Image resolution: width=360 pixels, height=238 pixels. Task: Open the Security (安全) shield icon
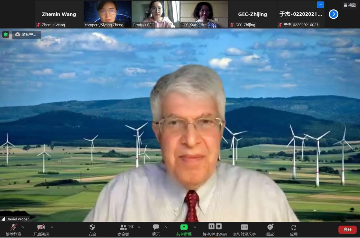pos(92,227)
